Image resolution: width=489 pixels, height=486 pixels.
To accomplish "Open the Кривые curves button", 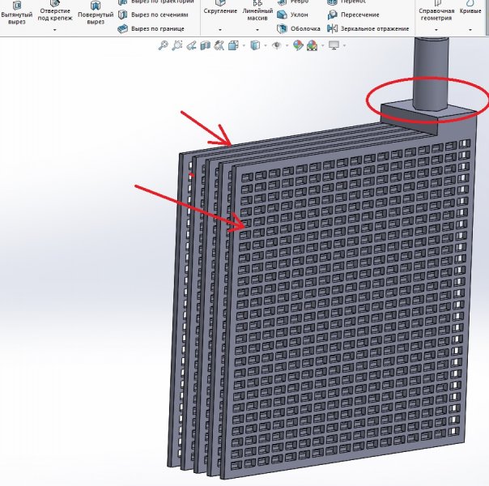I will coord(470,10).
